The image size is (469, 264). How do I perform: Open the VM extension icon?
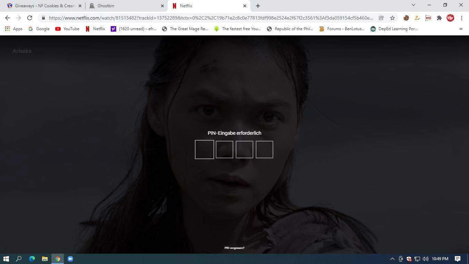[x=428, y=18]
